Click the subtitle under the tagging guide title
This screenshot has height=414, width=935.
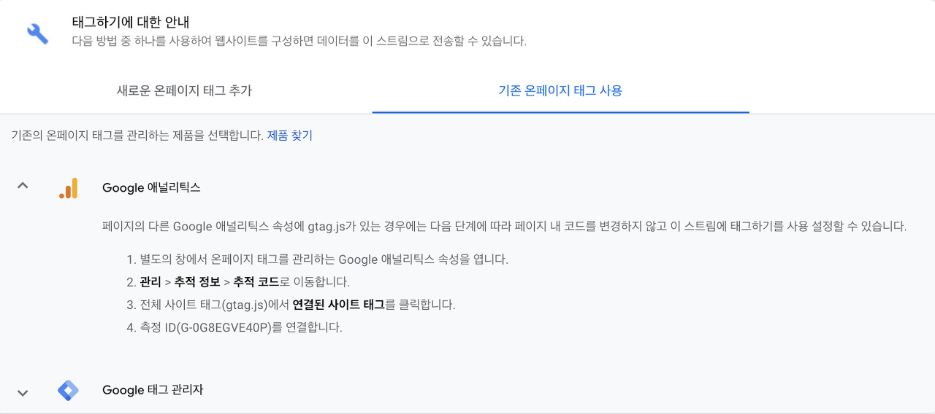pos(299,42)
